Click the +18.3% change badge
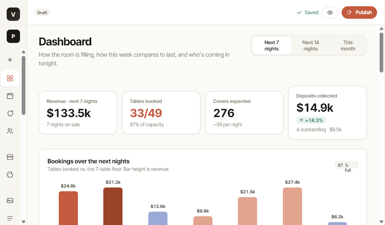The height and width of the screenshot is (225, 385). click(311, 120)
